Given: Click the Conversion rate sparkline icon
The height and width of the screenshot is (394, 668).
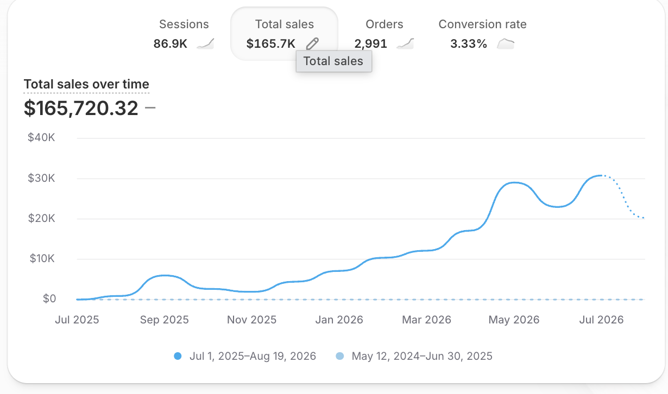Looking at the screenshot, I should (x=506, y=43).
